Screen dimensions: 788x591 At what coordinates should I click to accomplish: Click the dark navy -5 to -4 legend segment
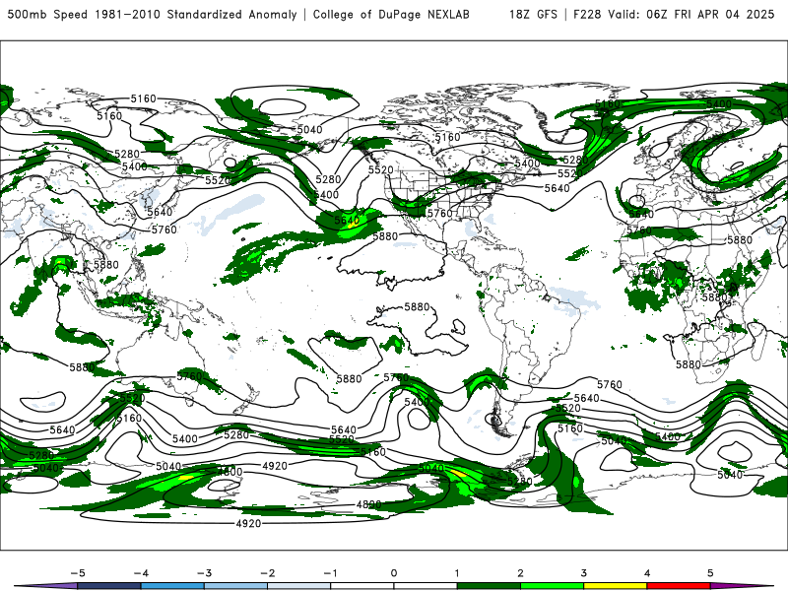(109, 586)
